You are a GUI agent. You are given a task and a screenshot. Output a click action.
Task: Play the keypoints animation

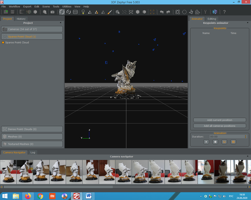click(206, 142)
